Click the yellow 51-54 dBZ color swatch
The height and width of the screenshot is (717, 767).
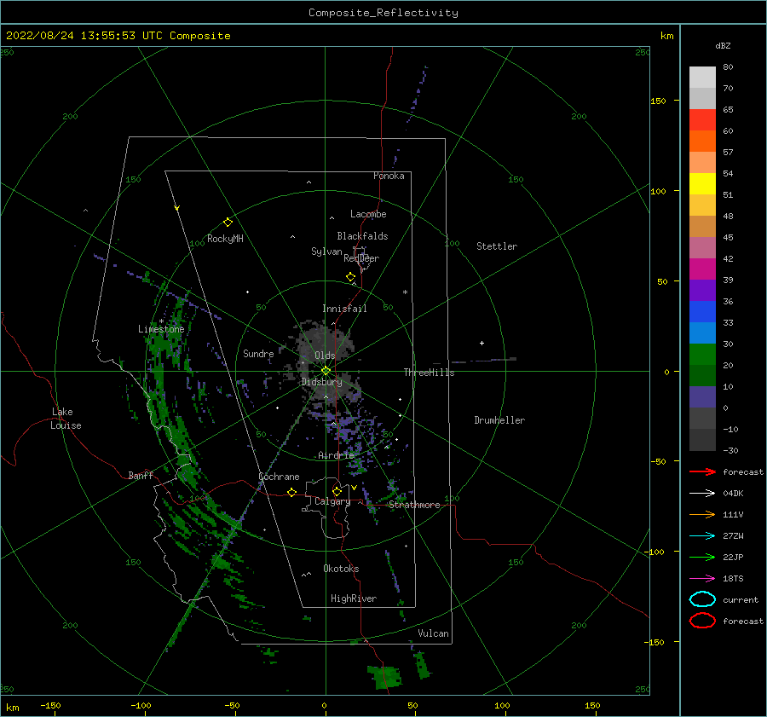[x=702, y=184]
